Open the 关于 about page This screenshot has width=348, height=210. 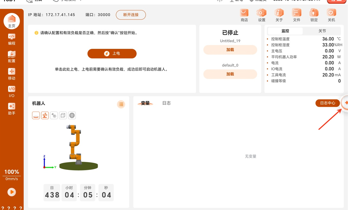(x=279, y=15)
